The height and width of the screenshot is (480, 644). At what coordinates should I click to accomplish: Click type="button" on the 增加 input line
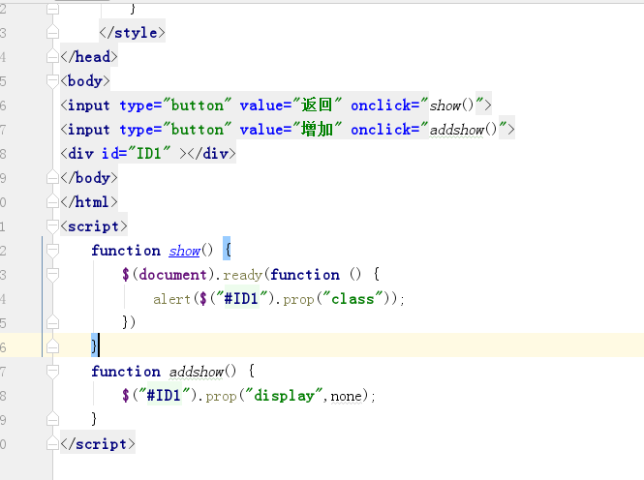[x=176, y=130]
